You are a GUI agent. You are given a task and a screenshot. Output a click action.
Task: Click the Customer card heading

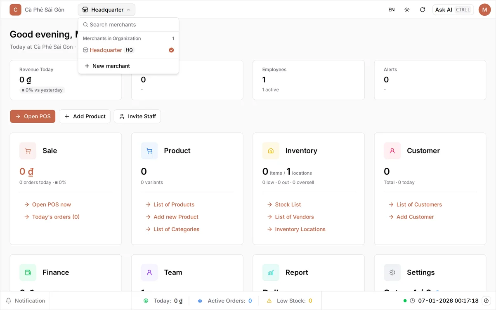[423, 151]
